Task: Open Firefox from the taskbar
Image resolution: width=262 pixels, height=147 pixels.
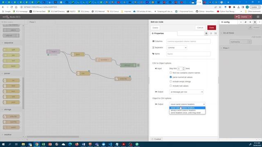Action: point(77,144)
